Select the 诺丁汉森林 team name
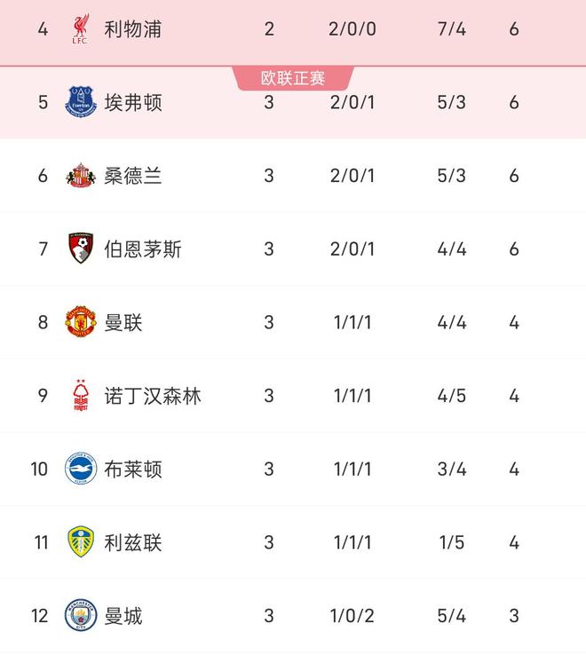The width and height of the screenshot is (586, 663). tap(153, 396)
